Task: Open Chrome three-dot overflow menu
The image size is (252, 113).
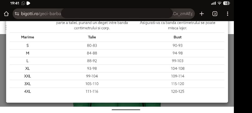Action: [227, 14]
